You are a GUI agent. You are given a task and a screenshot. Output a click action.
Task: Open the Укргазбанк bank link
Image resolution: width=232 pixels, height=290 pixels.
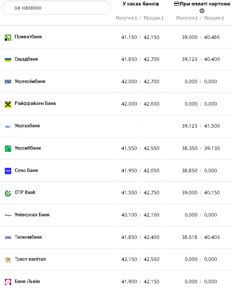click(x=27, y=126)
